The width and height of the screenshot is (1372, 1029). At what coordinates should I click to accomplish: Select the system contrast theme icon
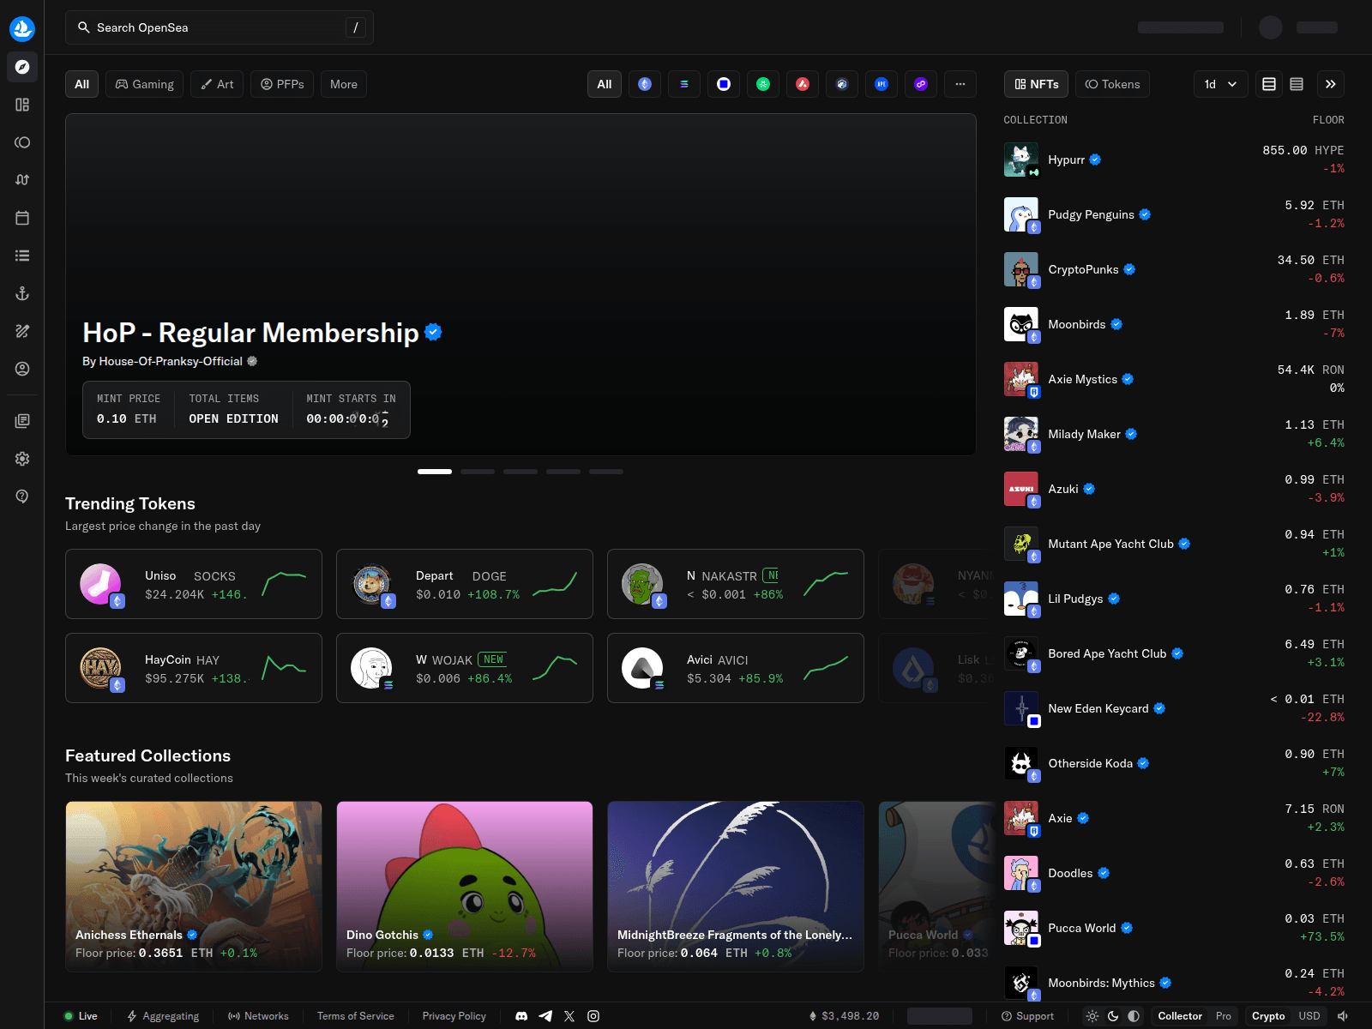[1134, 1016]
